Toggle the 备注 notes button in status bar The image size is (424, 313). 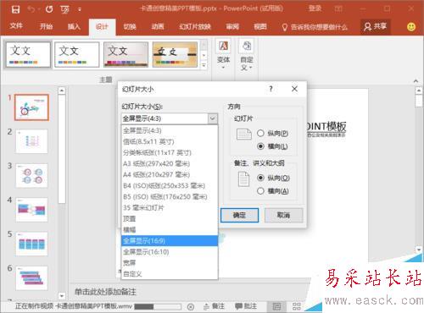[x=214, y=306]
